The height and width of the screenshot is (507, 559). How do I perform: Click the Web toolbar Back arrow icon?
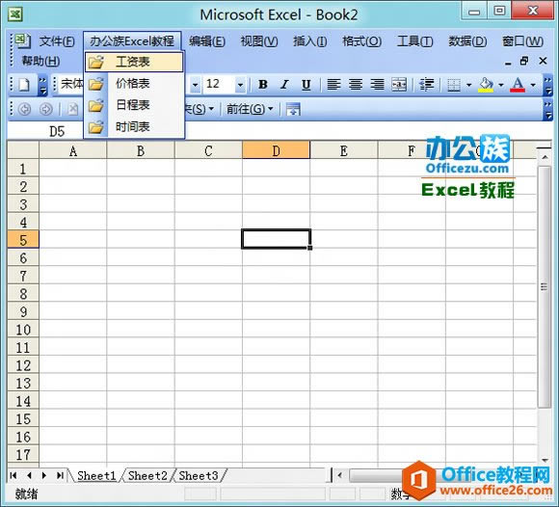tap(25, 109)
